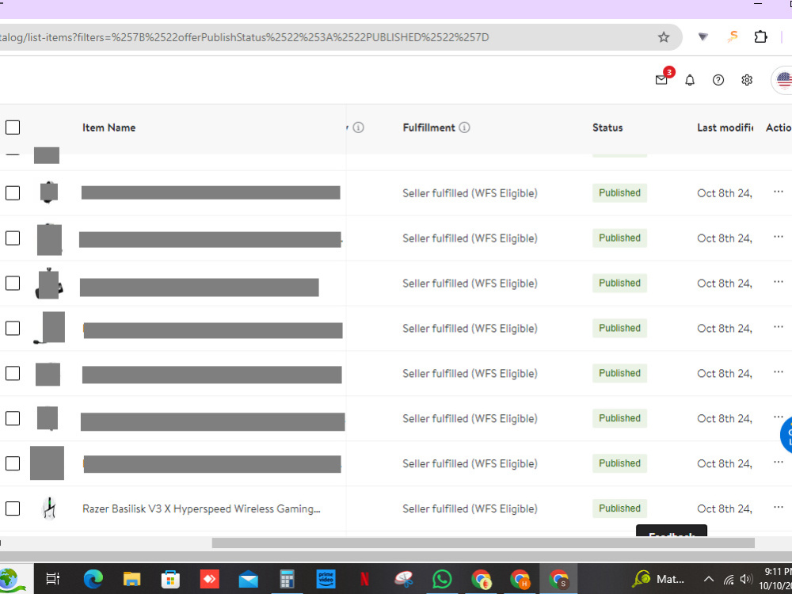Click the Last modified column header
792x594 pixels.
[725, 128]
